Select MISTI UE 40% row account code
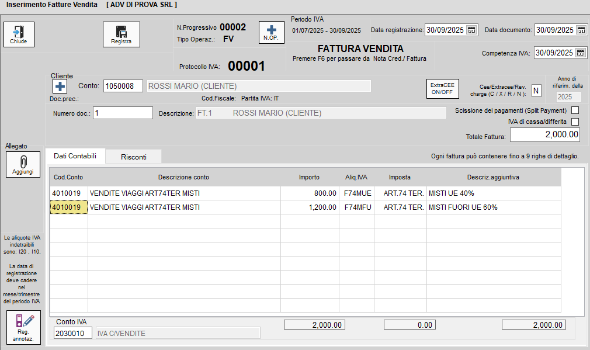Viewport: 590px width, 350px height. pos(68,193)
